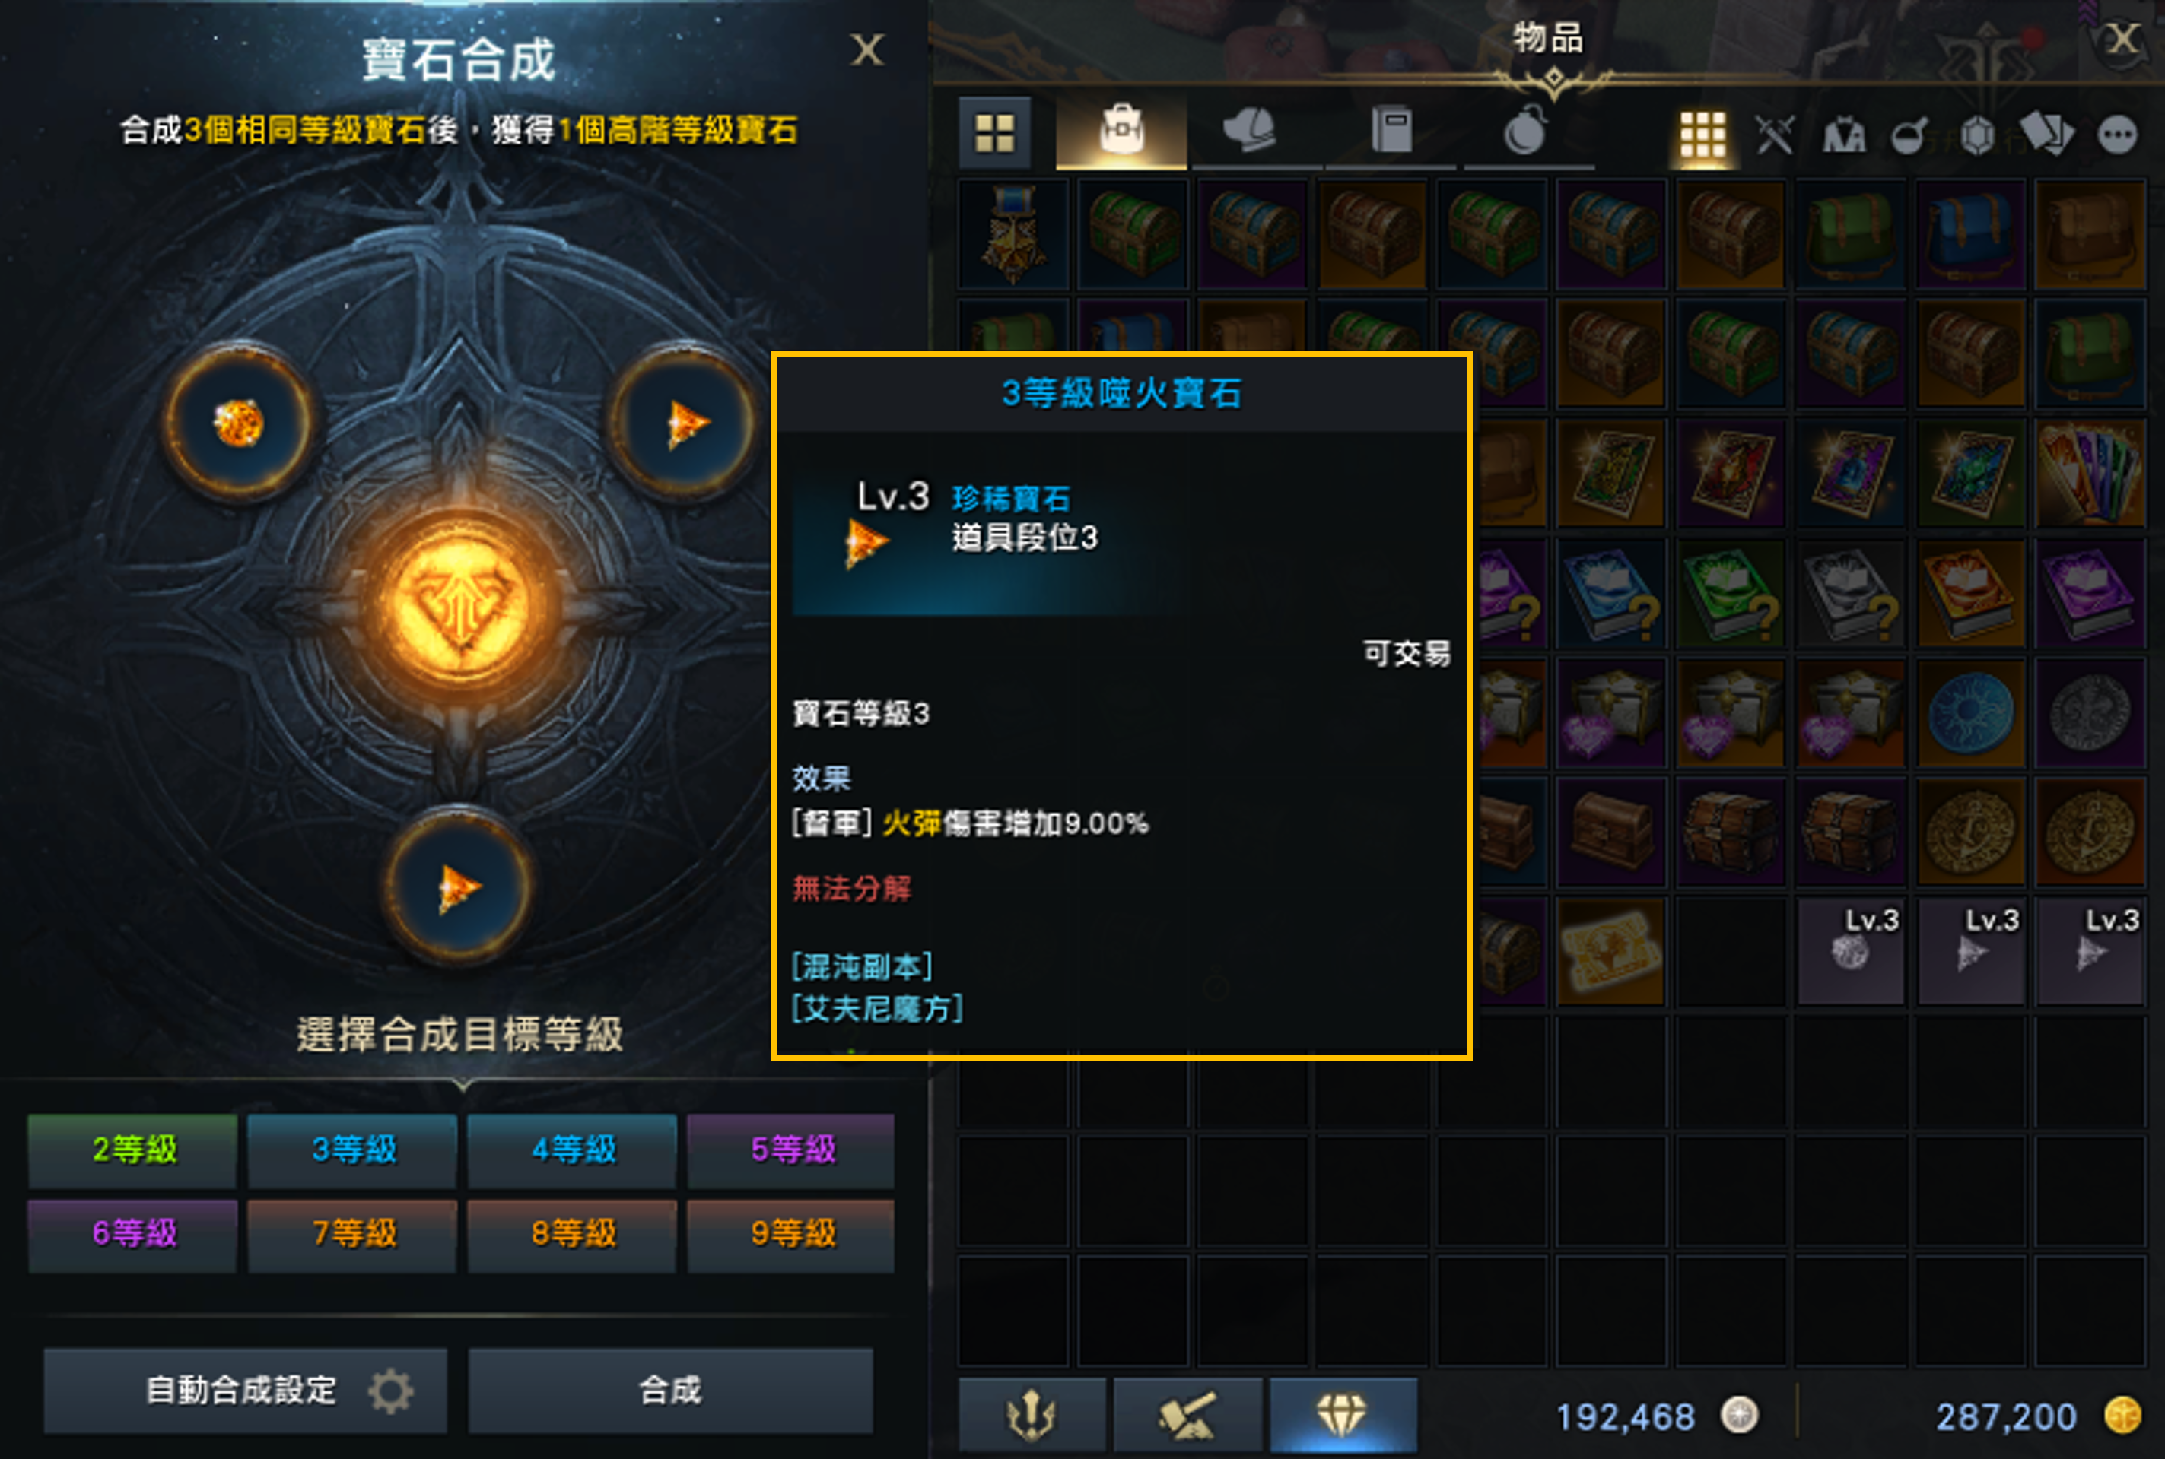The image size is (2165, 1459).
Task: Switch to the backpack inventory tab
Action: tap(1121, 133)
